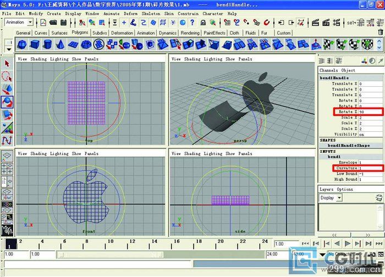Screen dimensions: 385x277
Task: Pick the Select tool arrow in toolbox
Action: (x=7, y=64)
